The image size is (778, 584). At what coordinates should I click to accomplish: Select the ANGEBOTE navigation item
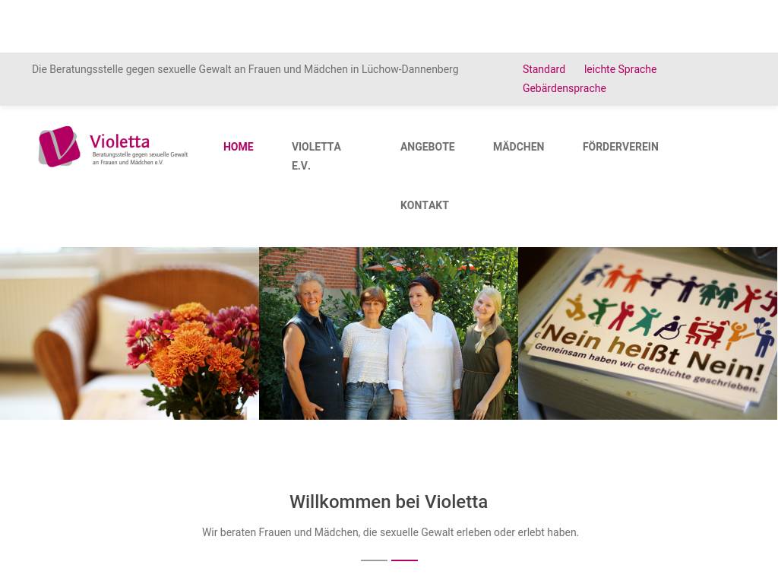click(x=427, y=147)
